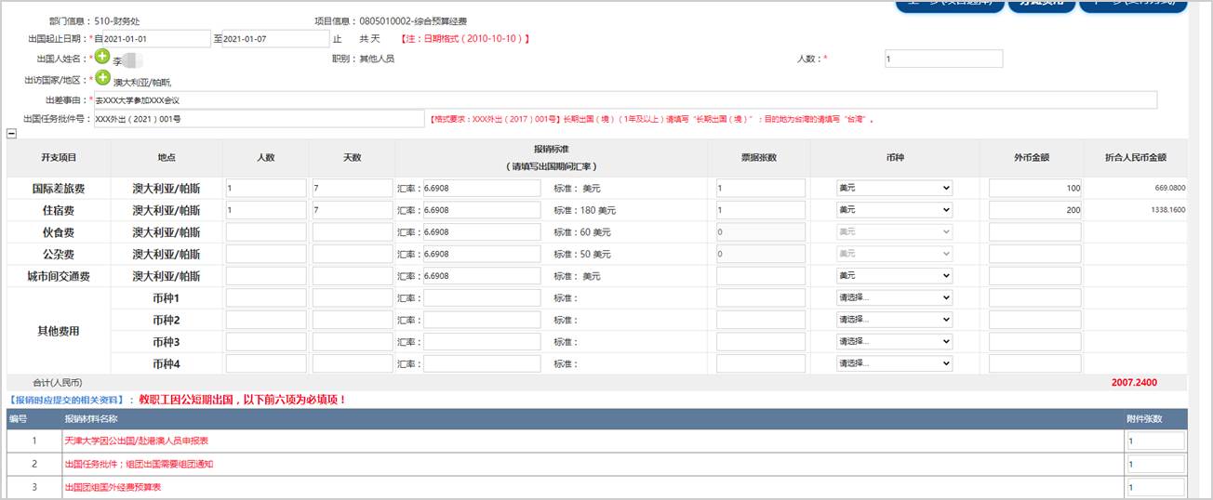Click the trip end date field 2021-01-07
This screenshot has height=500, width=1213.
(271, 39)
